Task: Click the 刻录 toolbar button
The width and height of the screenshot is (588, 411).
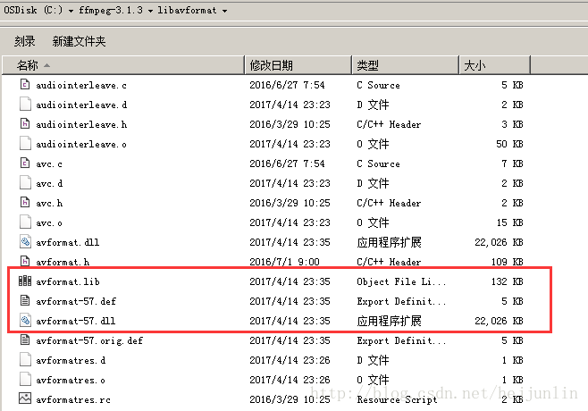Action: pos(25,41)
